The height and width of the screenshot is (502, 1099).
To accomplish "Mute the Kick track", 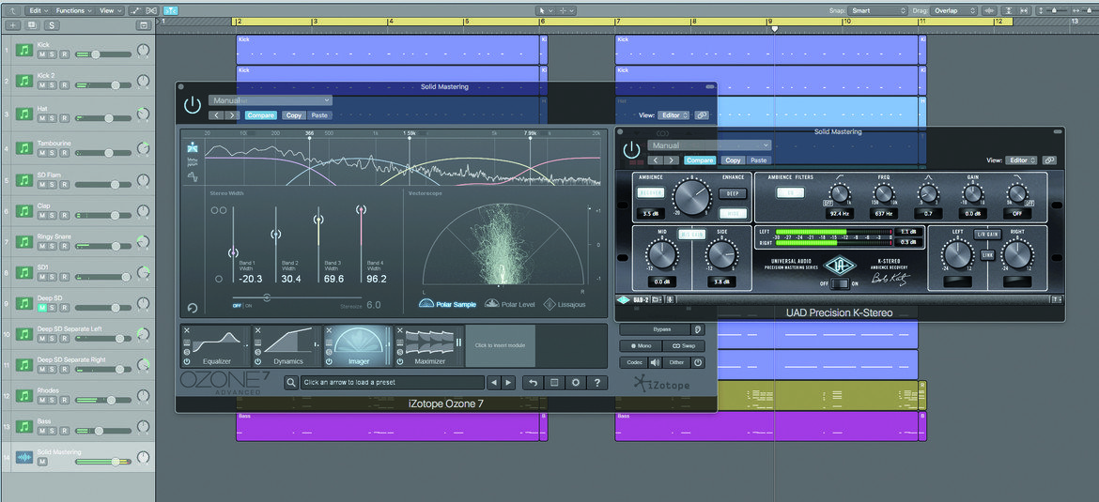I will pyautogui.click(x=42, y=54).
